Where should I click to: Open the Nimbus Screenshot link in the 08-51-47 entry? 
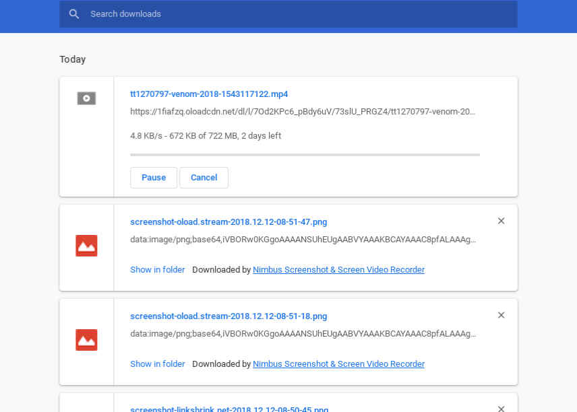point(338,270)
